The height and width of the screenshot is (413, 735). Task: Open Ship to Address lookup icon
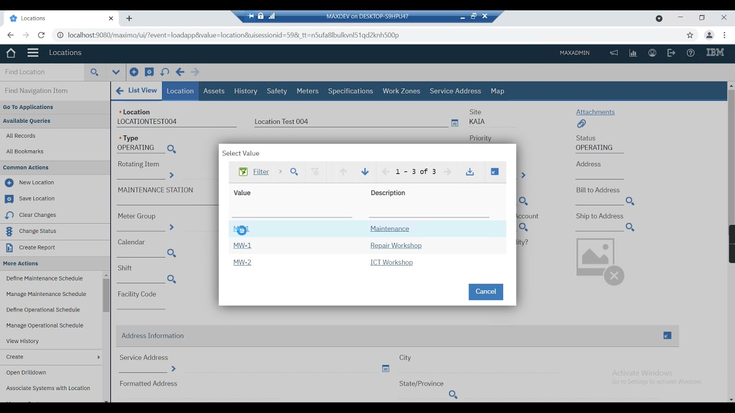(x=630, y=227)
